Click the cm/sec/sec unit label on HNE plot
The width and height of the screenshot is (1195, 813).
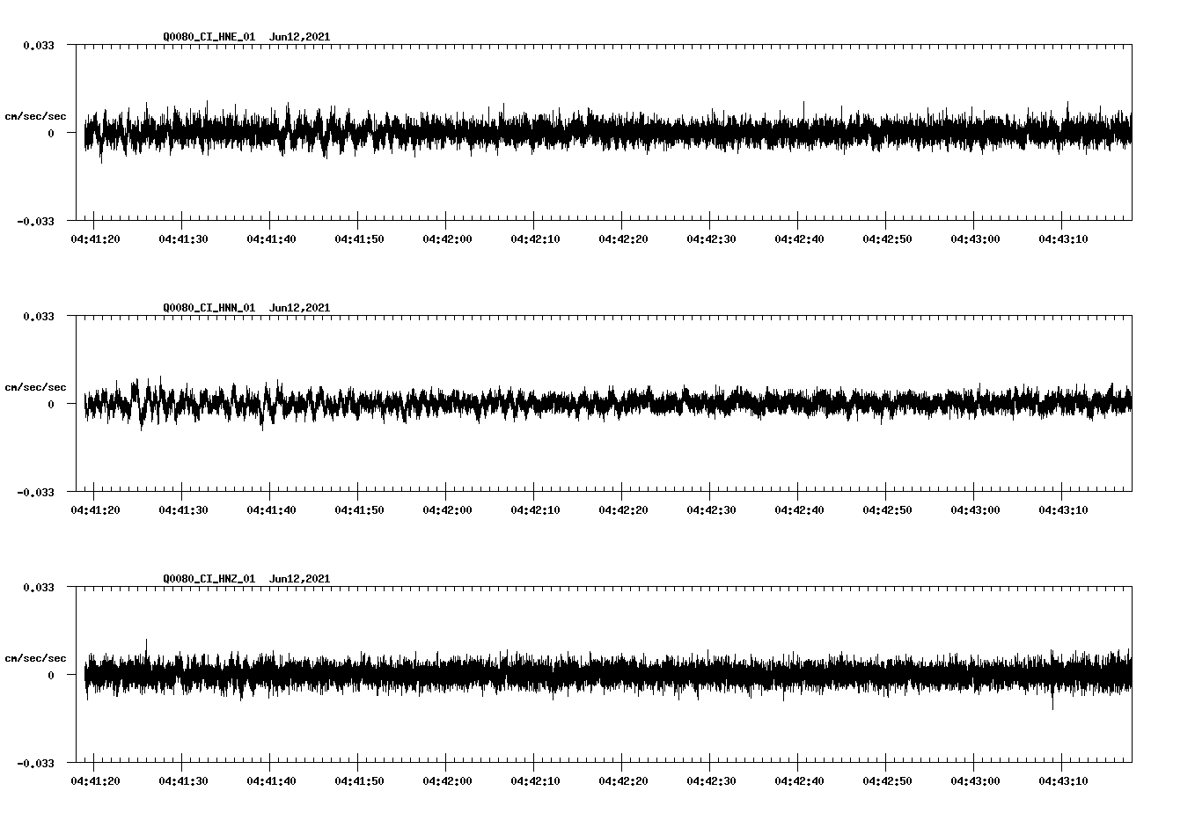pyautogui.click(x=35, y=116)
